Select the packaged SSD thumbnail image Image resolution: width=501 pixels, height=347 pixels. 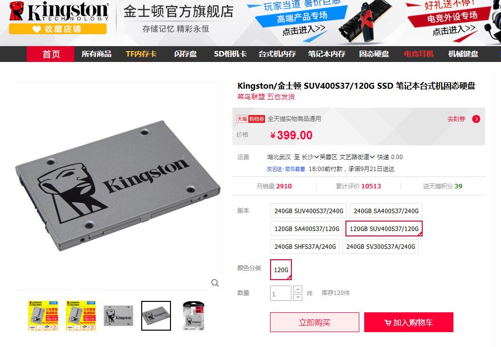(193, 316)
